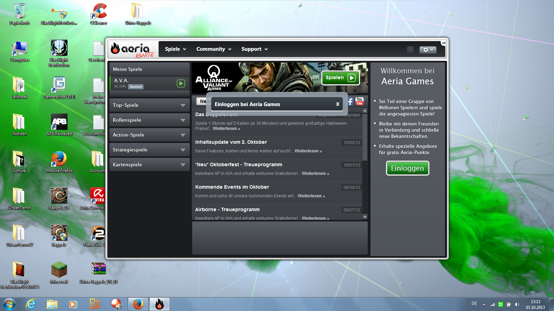Viewport: 554px width, 311px height.
Task: Open Windows Explorer from the taskbar
Action: (52, 304)
